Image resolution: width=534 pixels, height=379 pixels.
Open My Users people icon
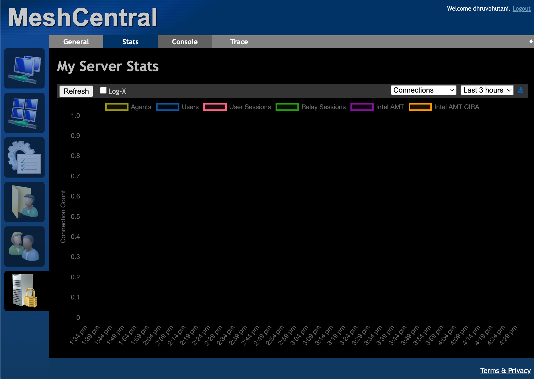tap(24, 247)
